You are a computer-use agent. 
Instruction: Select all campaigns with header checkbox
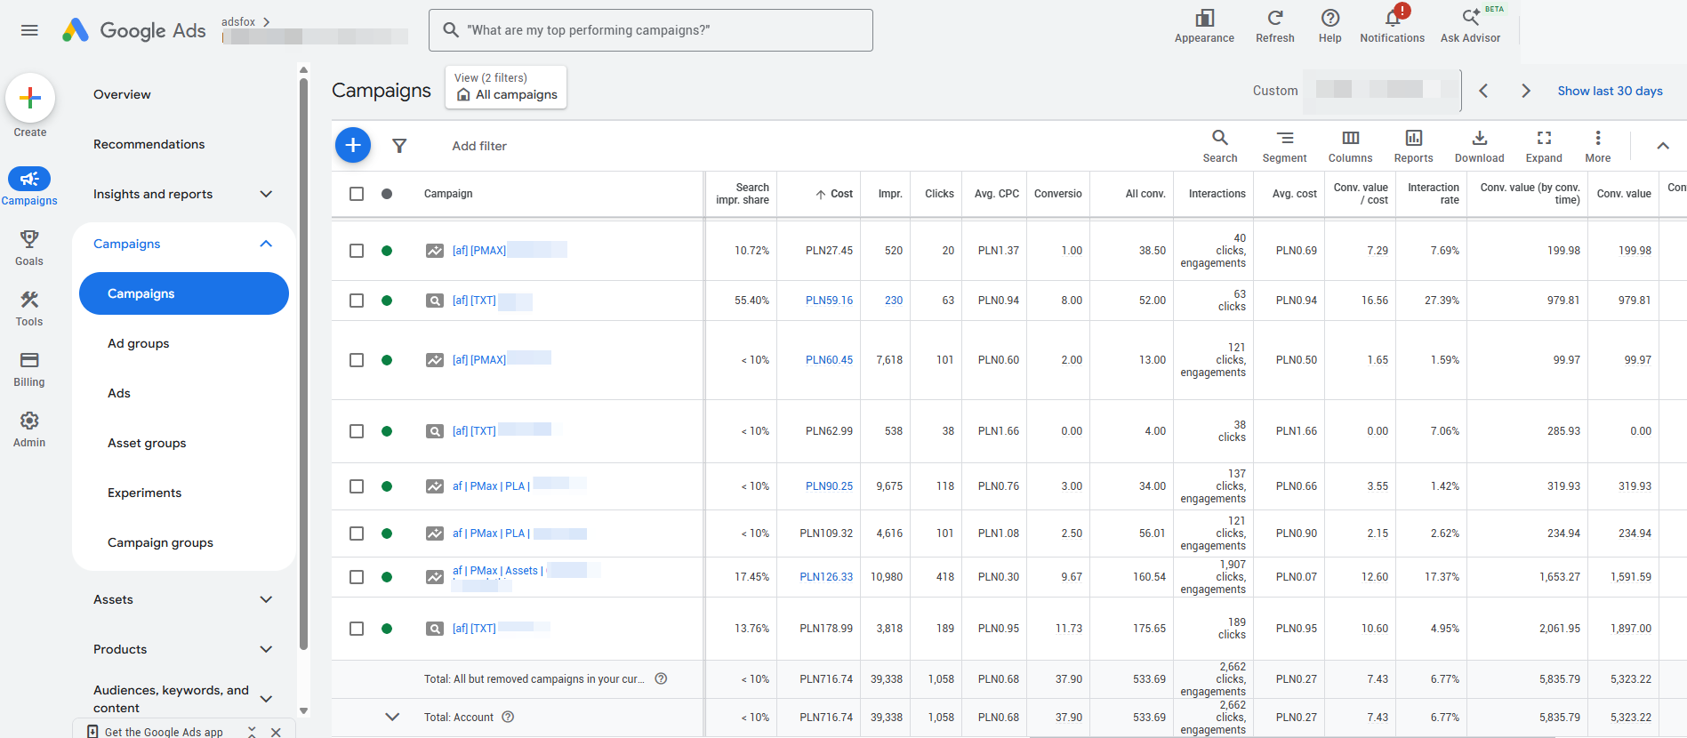click(x=357, y=194)
